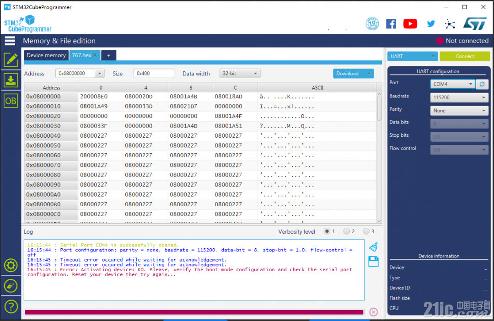The width and height of the screenshot is (494, 321).
Task: Click the 10 years anniversary badge
Action: (x=372, y=24)
